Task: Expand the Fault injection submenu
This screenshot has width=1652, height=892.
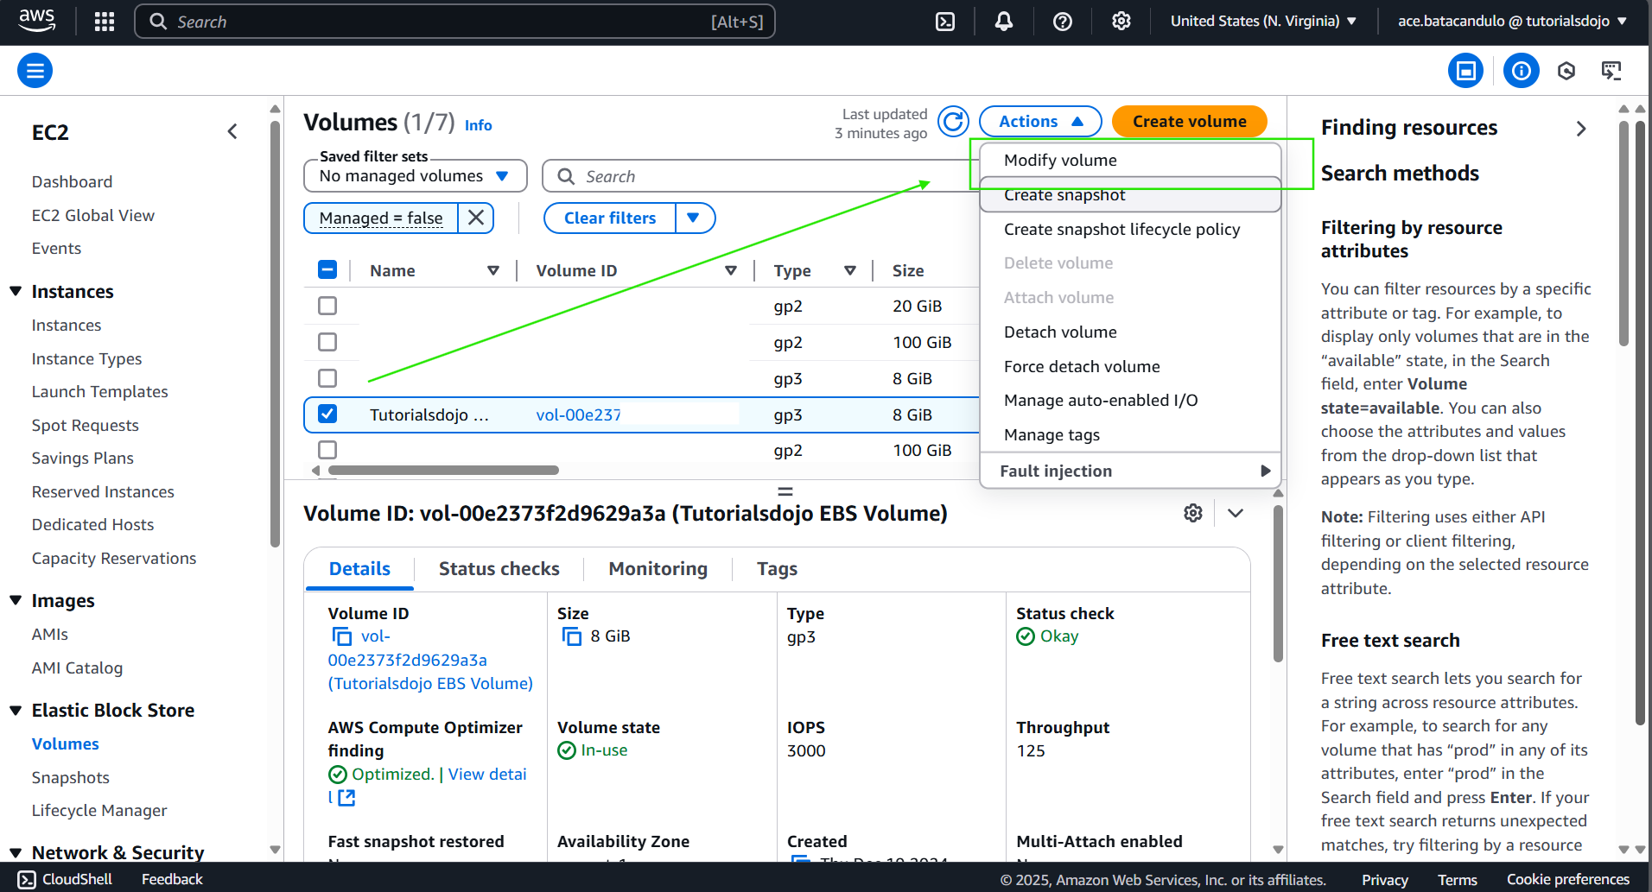Action: (x=1130, y=471)
